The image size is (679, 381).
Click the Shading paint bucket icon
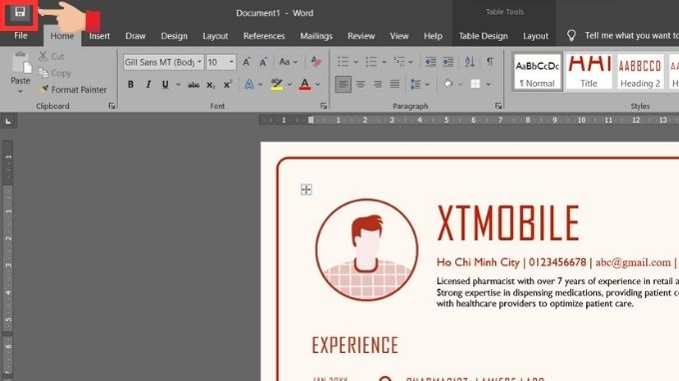[x=448, y=85]
